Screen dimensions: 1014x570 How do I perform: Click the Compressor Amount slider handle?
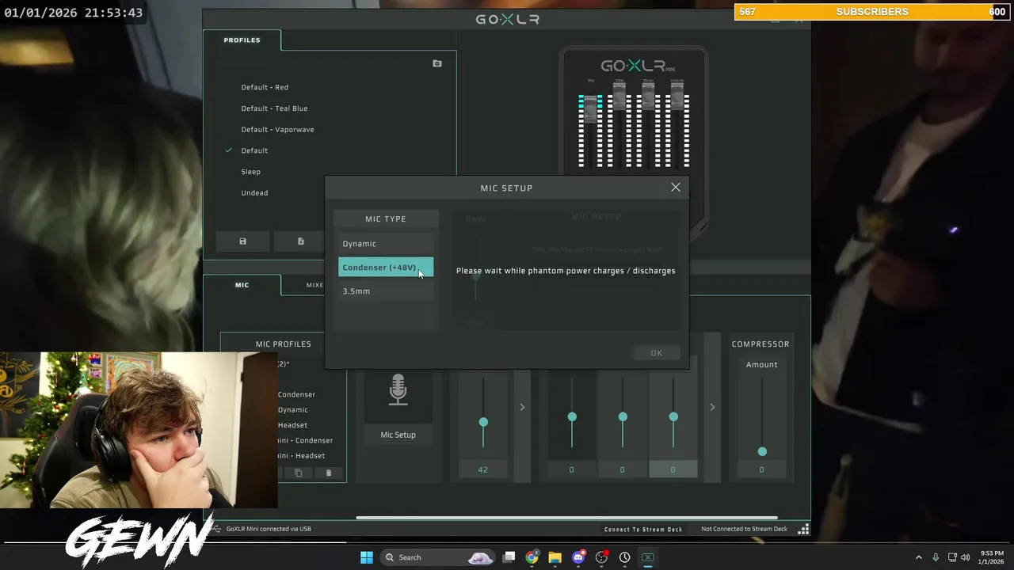(x=762, y=451)
